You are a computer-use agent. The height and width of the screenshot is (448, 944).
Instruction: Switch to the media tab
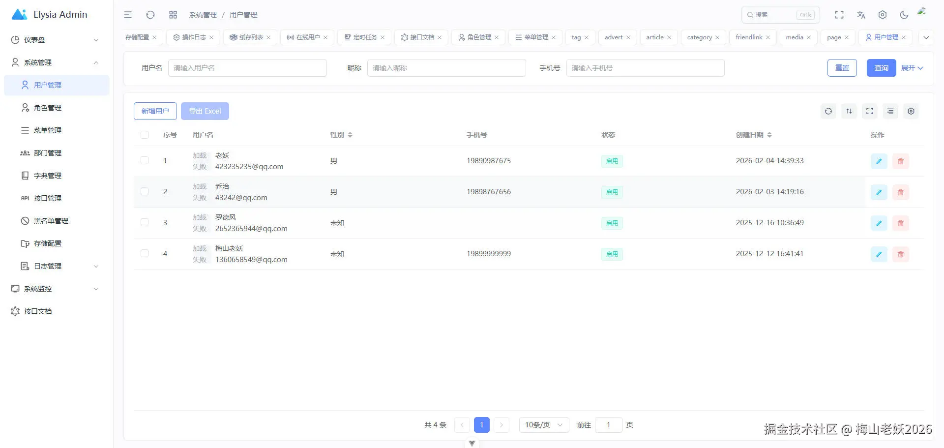[x=798, y=37]
